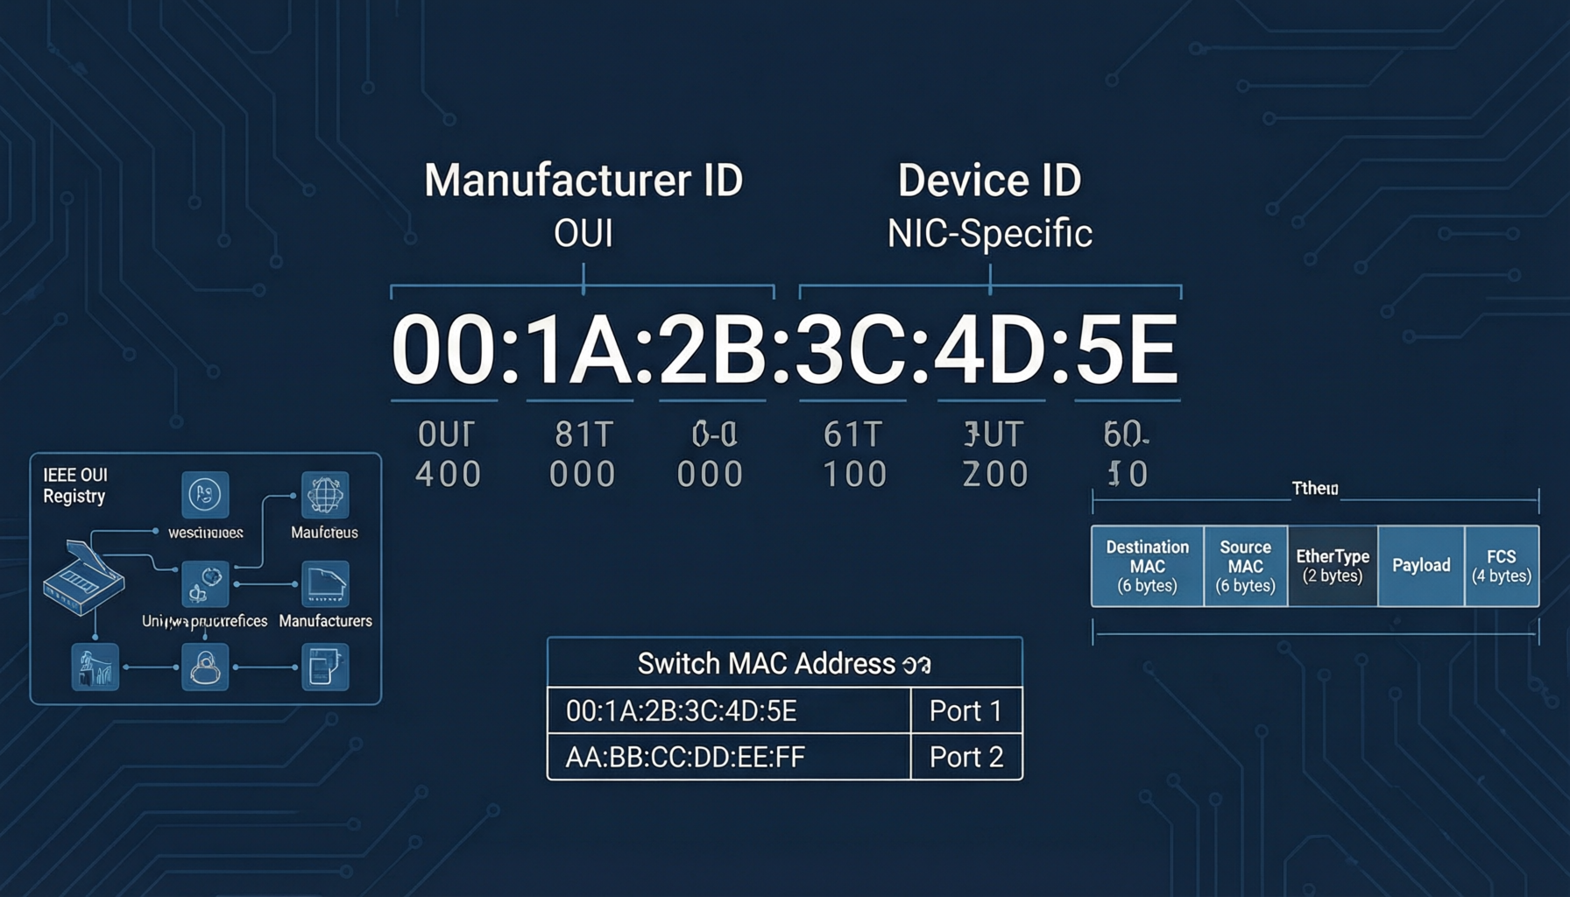Click the bar chart icon in registry panel
1570x897 pixels.
(95, 667)
